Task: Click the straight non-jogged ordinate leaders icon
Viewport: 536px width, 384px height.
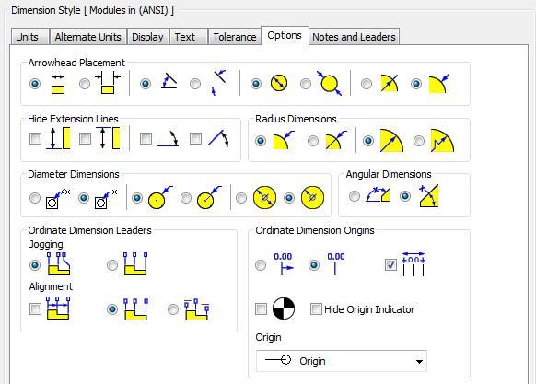Action: click(135, 264)
